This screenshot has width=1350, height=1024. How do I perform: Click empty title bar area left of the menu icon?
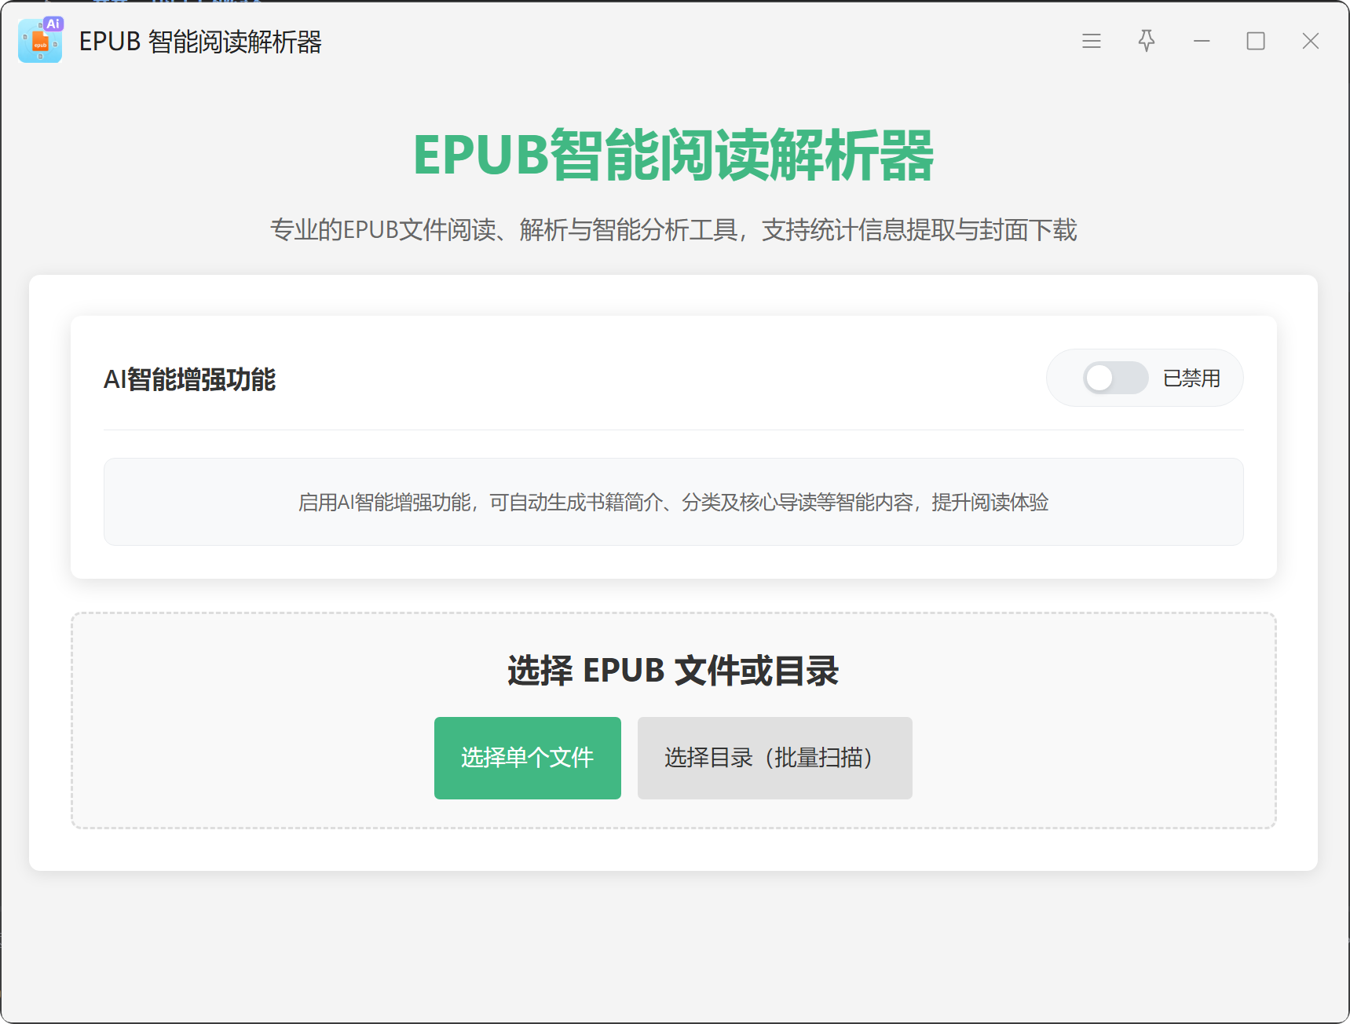pyautogui.click(x=707, y=41)
